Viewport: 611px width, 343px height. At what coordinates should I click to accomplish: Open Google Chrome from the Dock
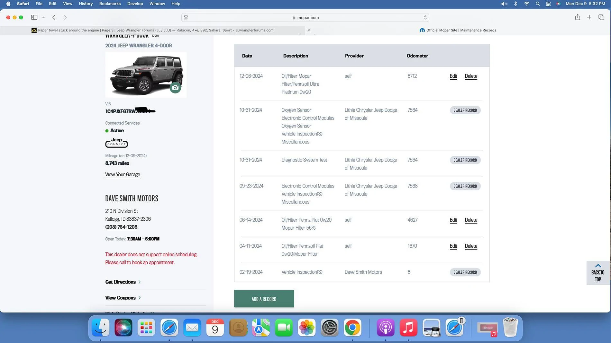coord(353,328)
